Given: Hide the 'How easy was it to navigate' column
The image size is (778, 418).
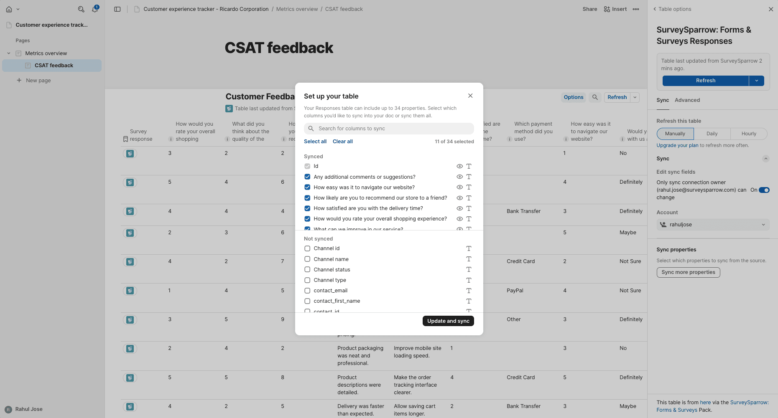Looking at the screenshot, I should point(459,187).
